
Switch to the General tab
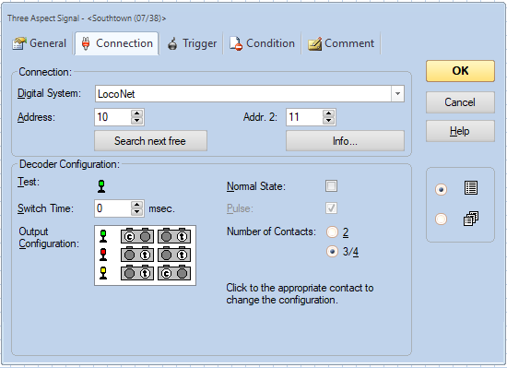coord(40,43)
